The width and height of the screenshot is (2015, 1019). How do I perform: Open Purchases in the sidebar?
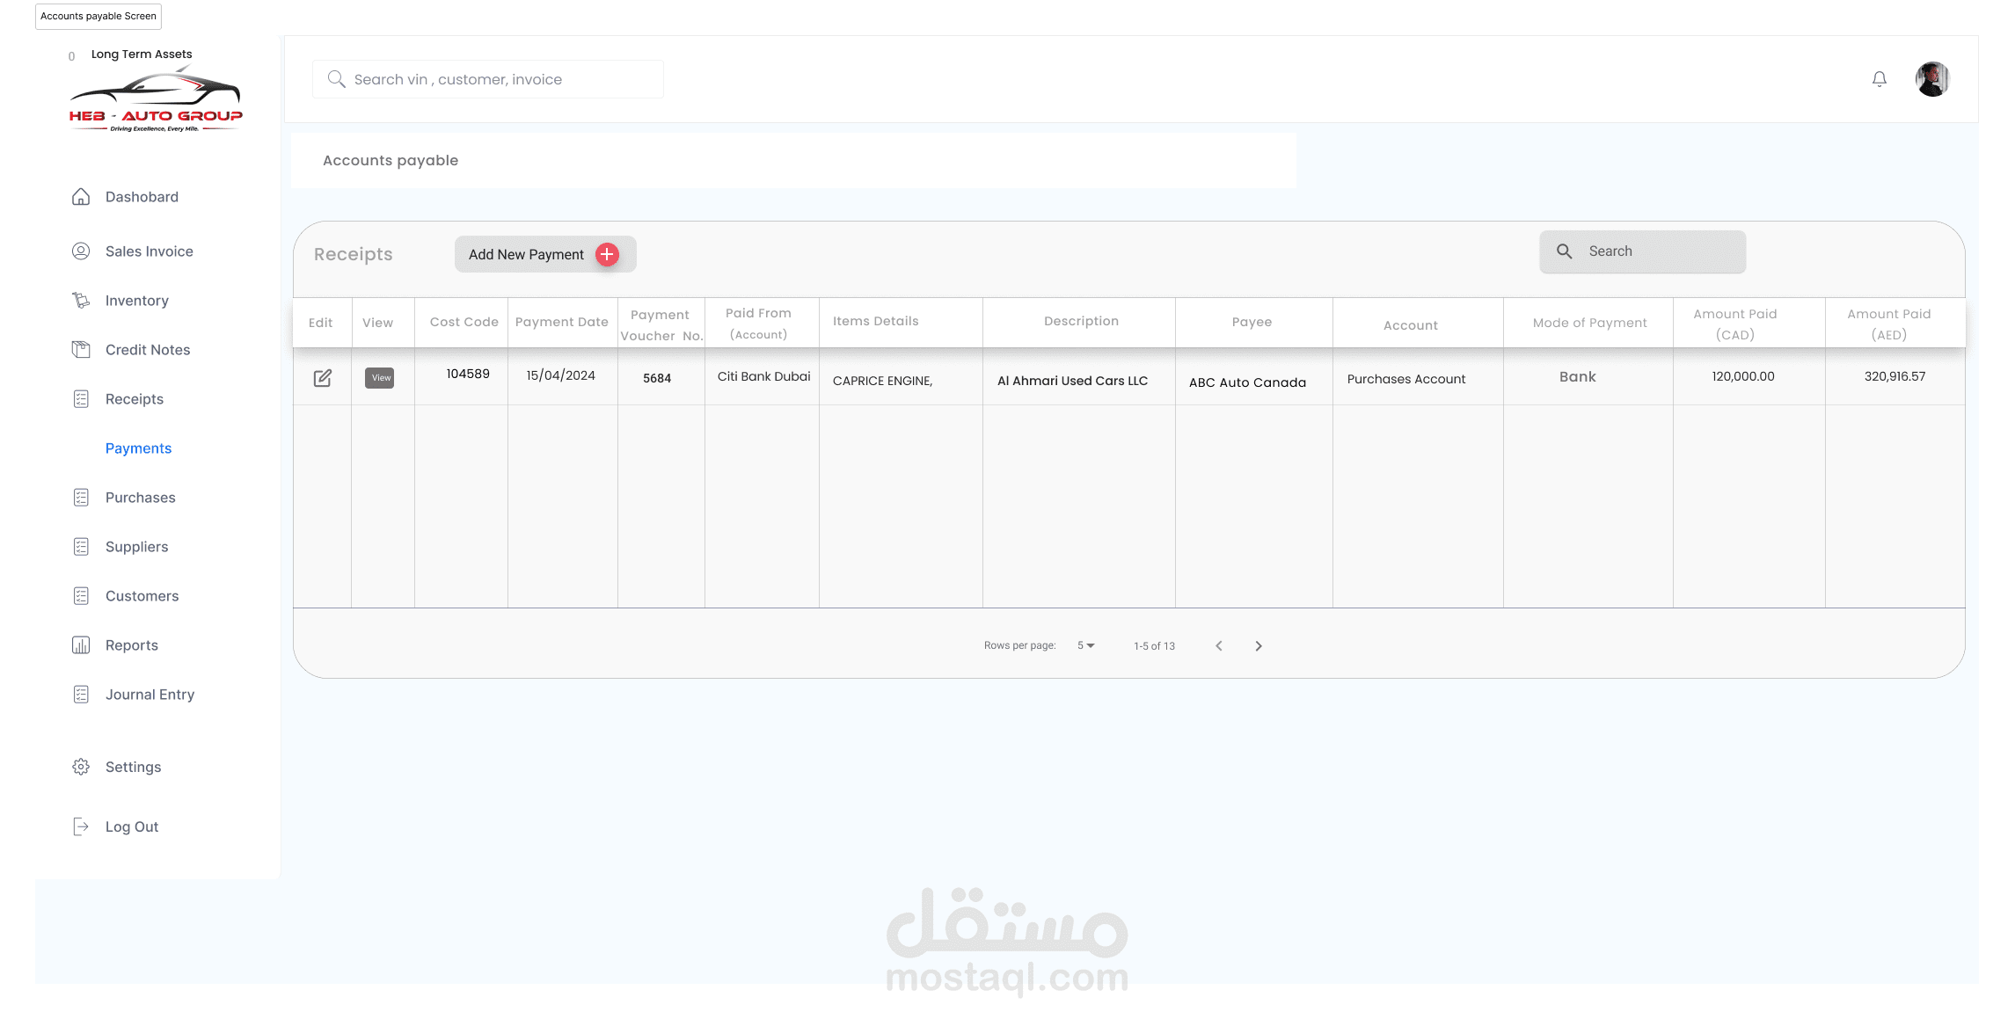pyautogui.click(x=140, y=498)
